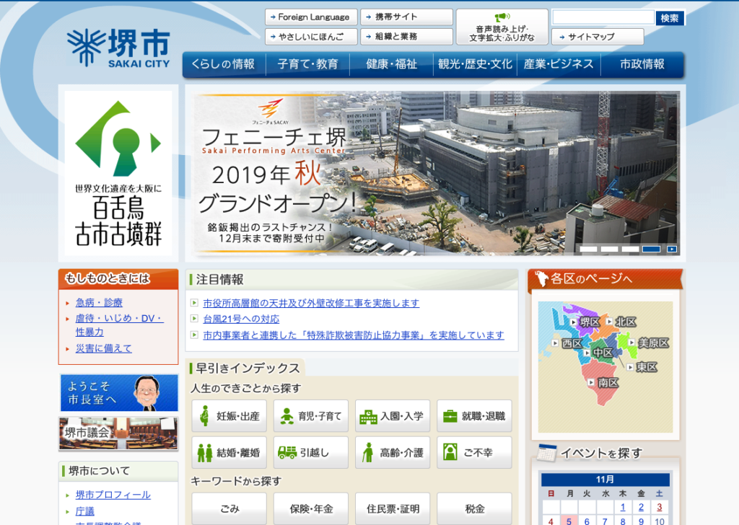Select the childcare icon button
739x525 pixels.
click(311, 416)
